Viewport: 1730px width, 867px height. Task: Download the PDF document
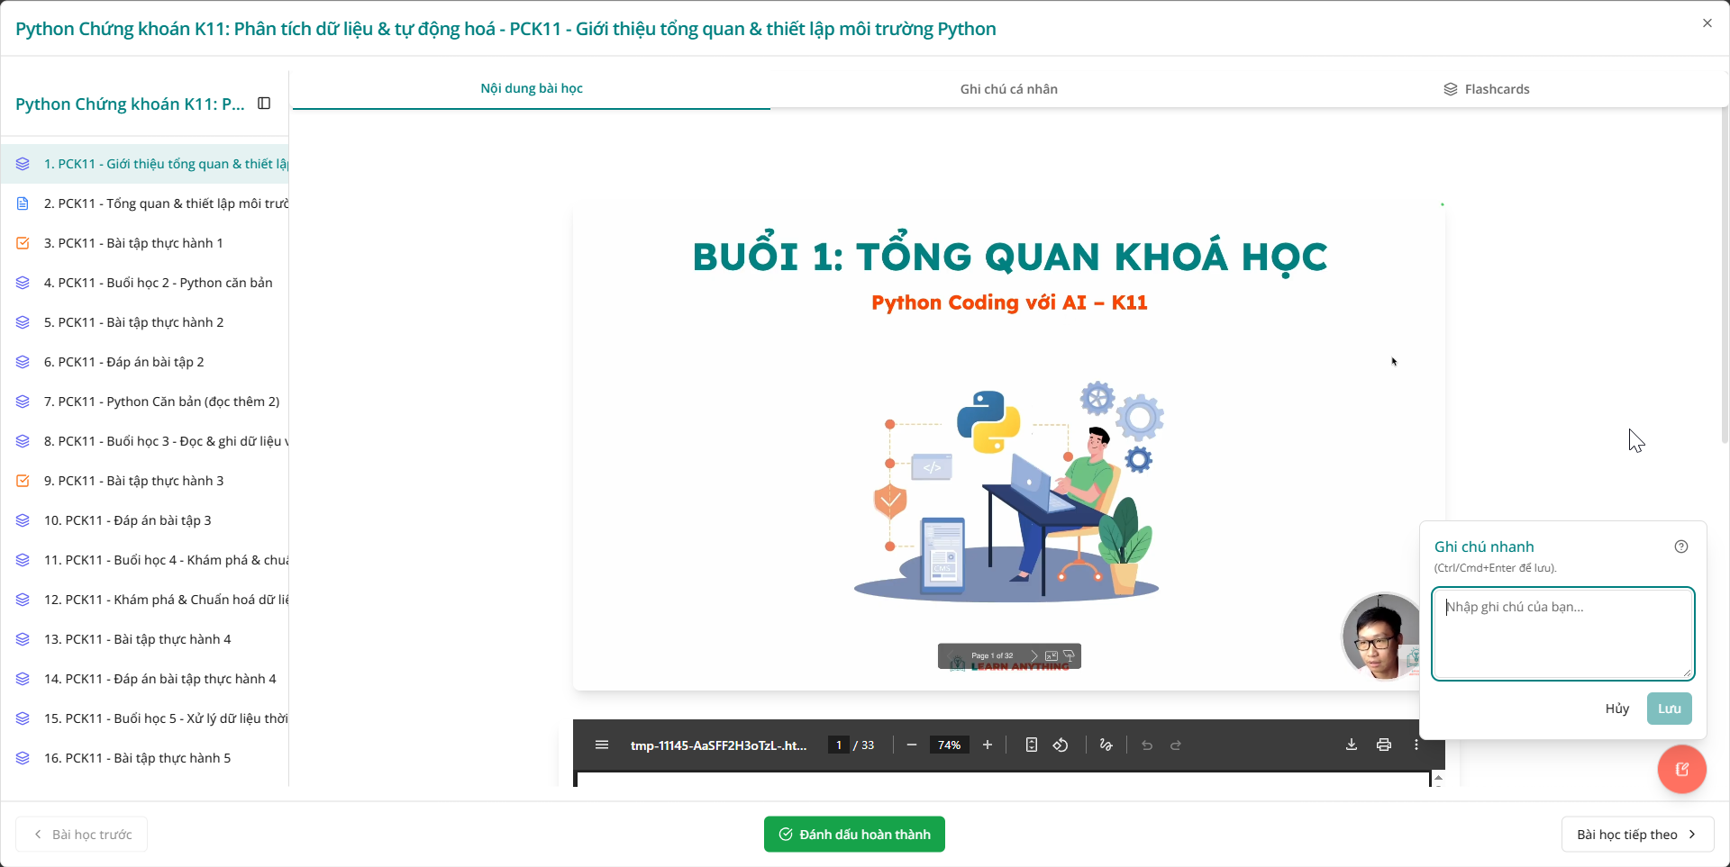point(1352,745)
